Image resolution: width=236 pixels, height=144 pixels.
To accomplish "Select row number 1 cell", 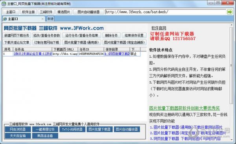I will [8, 54].
